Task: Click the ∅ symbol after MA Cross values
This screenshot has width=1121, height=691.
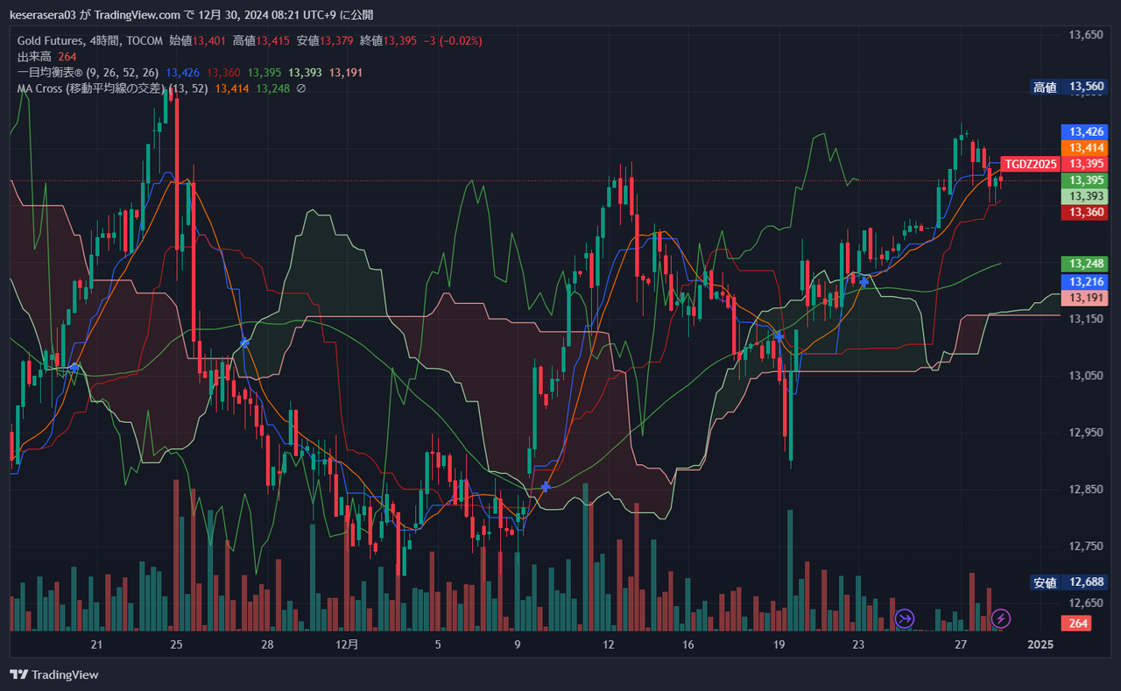Action: (x=301, y=88)
